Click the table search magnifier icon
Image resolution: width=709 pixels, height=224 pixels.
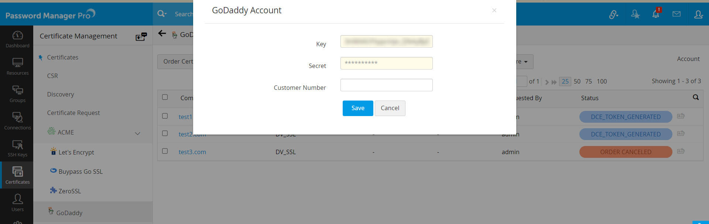coord(696,97)
